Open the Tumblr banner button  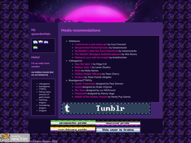click(106, 108)
